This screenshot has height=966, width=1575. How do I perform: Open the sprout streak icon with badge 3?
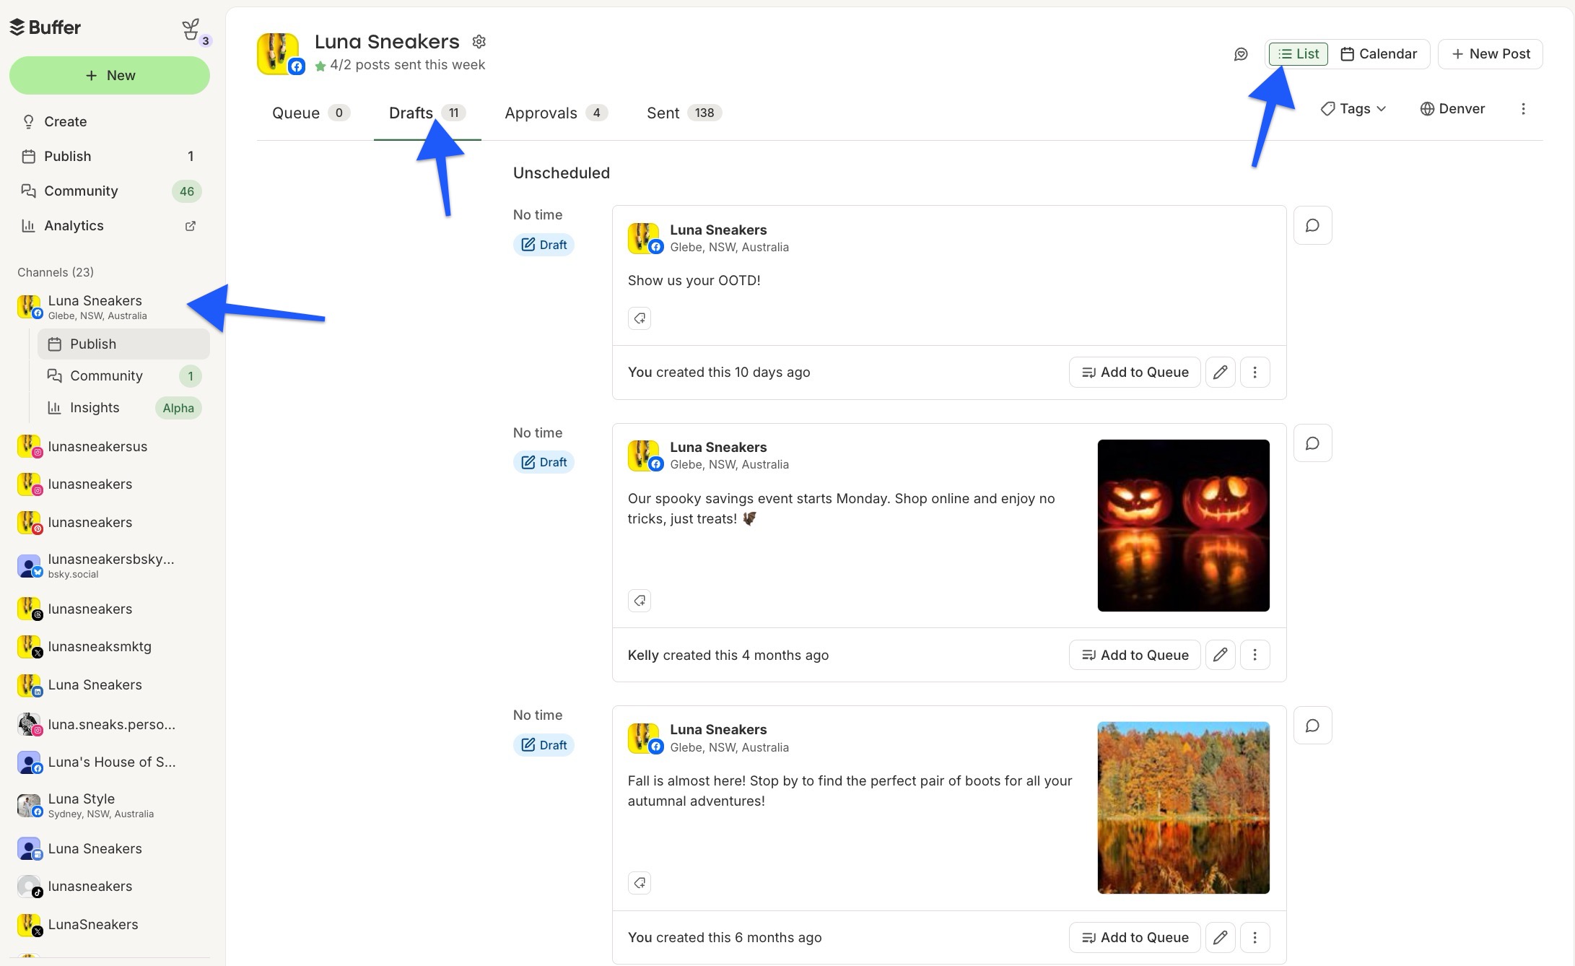pos(192,30)
